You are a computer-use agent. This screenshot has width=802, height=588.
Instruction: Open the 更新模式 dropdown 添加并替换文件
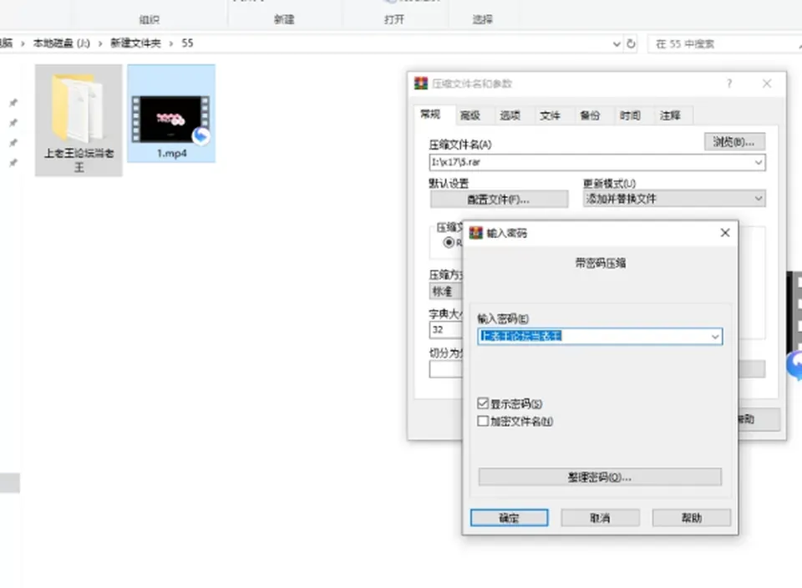[674, 199]
